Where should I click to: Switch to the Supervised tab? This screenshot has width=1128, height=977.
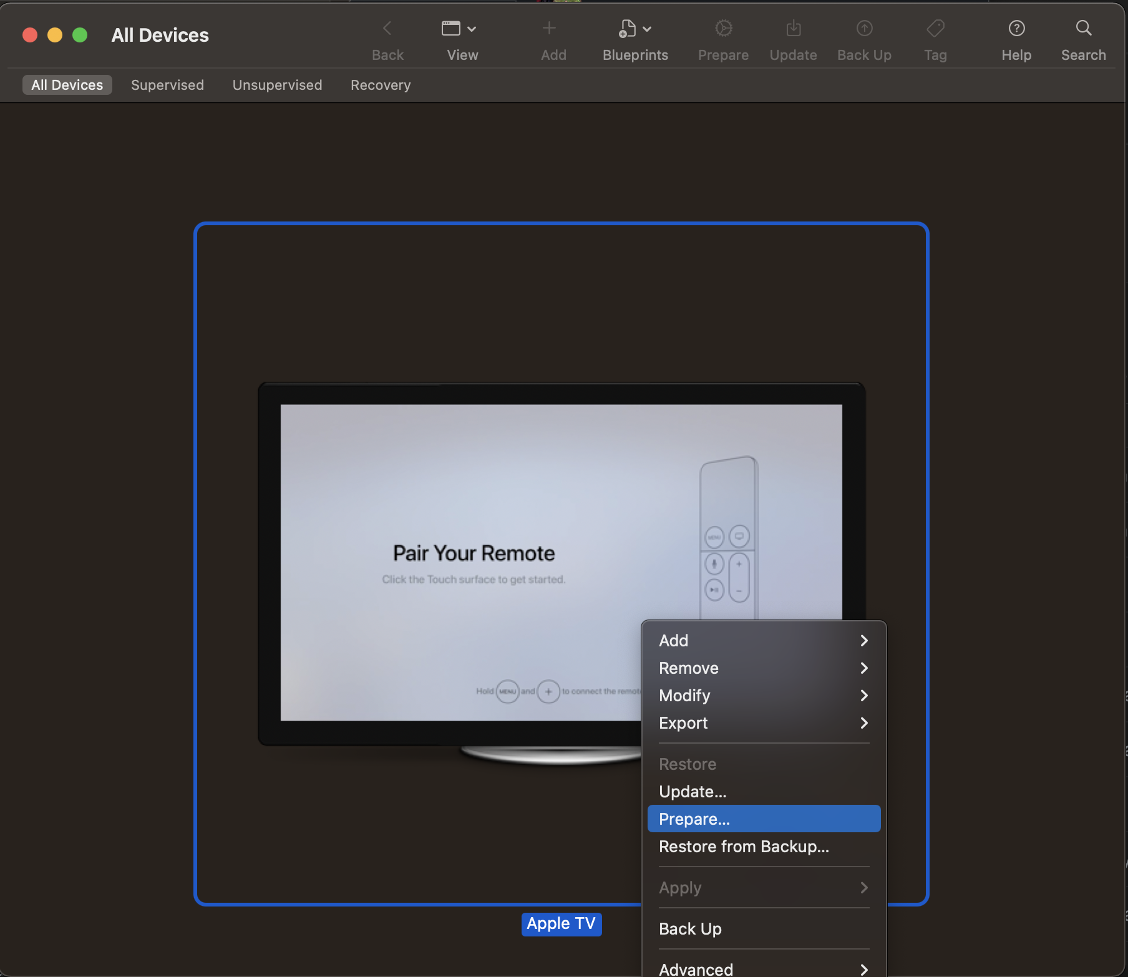coord(167,85)
